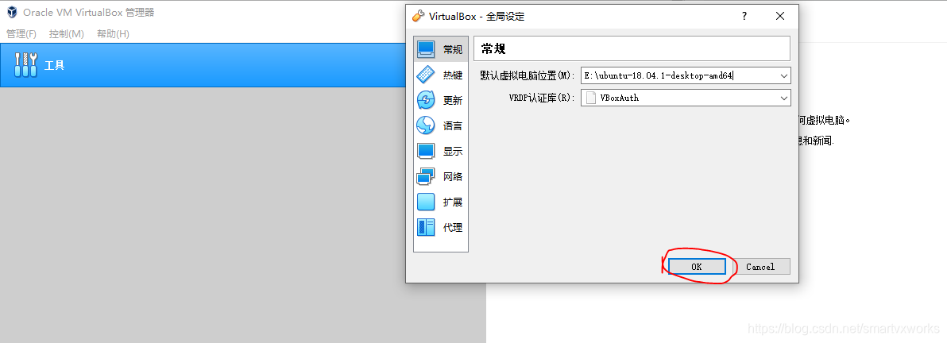
Task: Open the 更新 update settings icon
Action: point(426,100)
